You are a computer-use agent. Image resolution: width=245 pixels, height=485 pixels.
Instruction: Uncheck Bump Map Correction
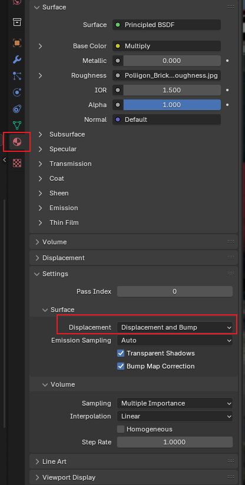click(x=121, y=366)
